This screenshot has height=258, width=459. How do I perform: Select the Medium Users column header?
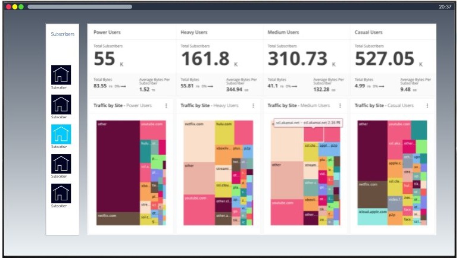[x=283, y=32]
